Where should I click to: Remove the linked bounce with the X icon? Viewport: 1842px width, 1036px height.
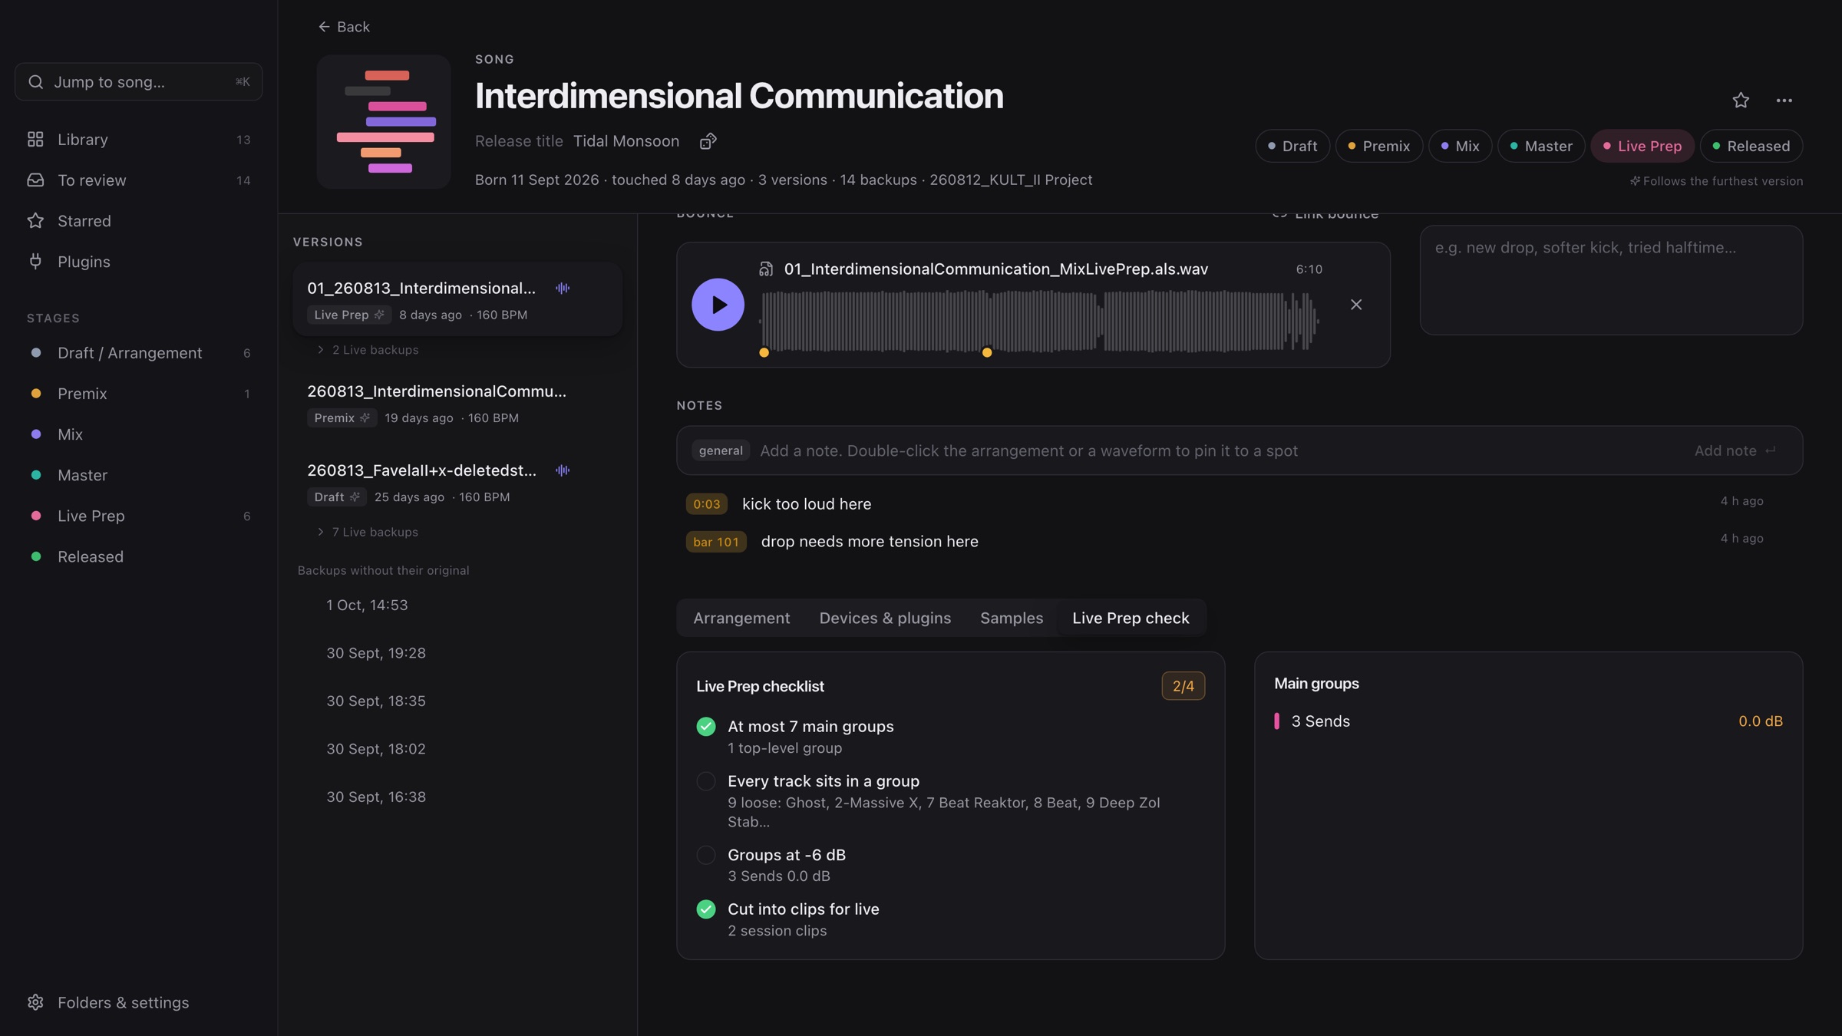[1356, 305]
